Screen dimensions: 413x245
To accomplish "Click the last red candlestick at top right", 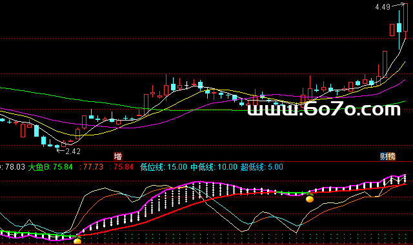I will coord(406,18).
